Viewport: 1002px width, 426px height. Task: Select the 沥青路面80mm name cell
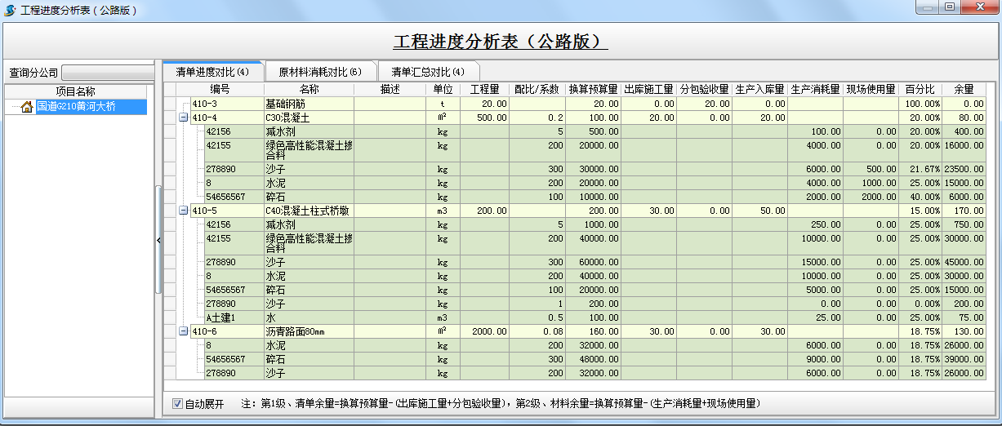coord(308,332)
